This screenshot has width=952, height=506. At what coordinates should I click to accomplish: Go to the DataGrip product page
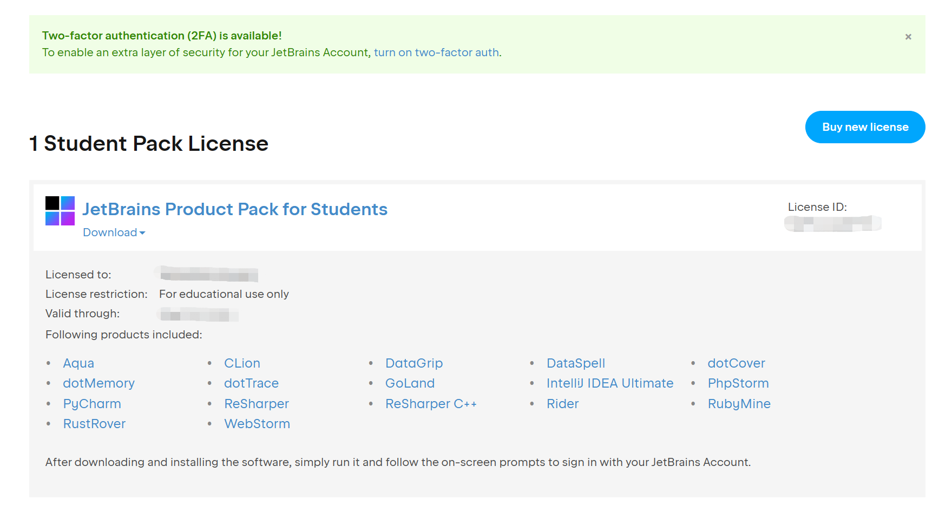point(414,363)
